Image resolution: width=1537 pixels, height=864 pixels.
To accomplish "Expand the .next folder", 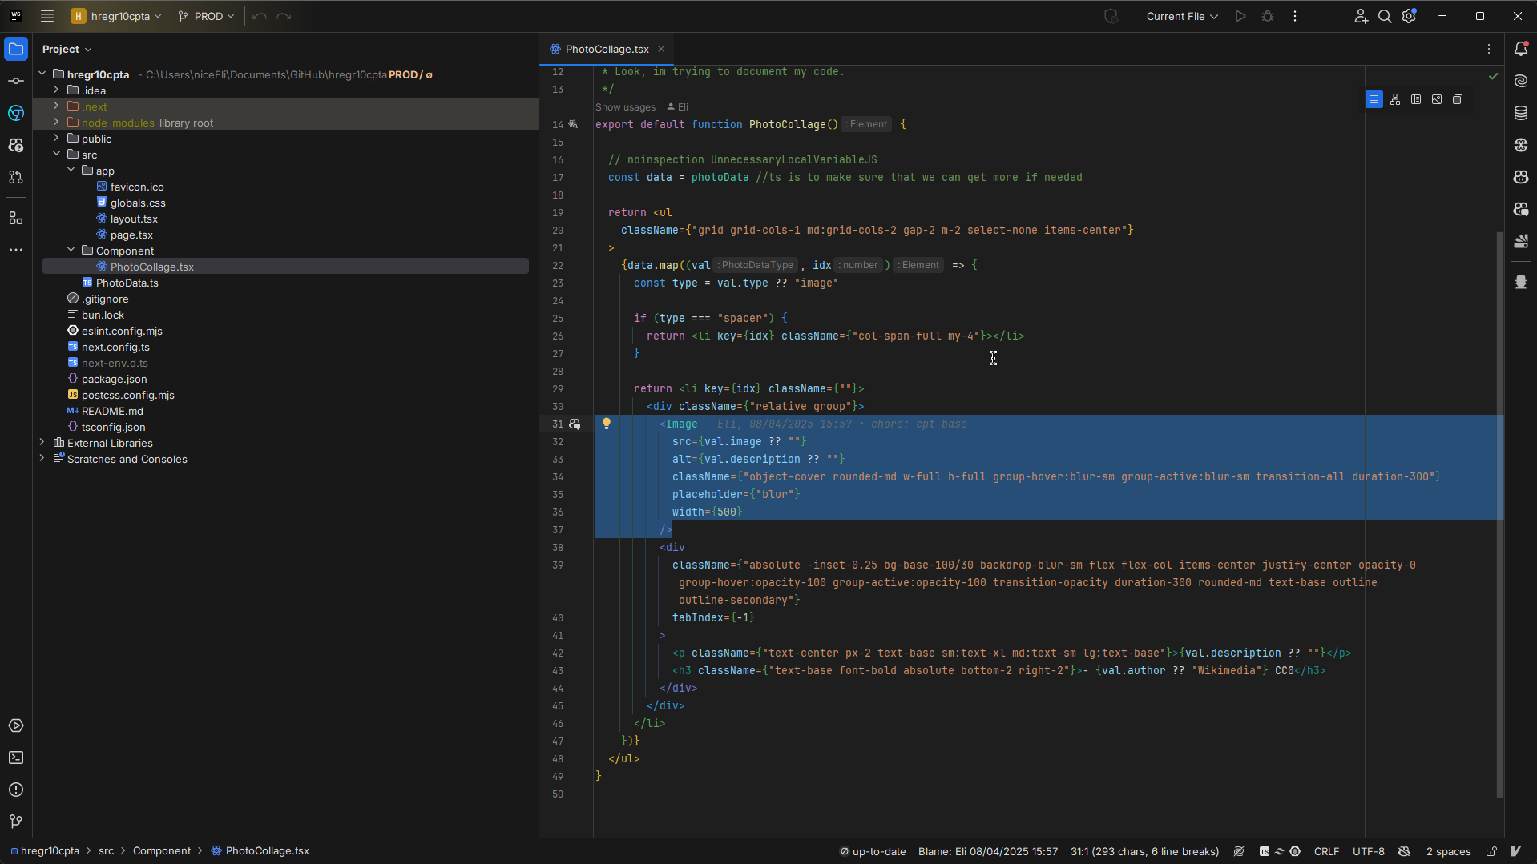I will click(56, 106).
